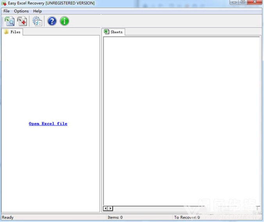The width and height of the screenshot is (264, 222).
Task: Switch to the Sheets tab
Action: (113, 32)
